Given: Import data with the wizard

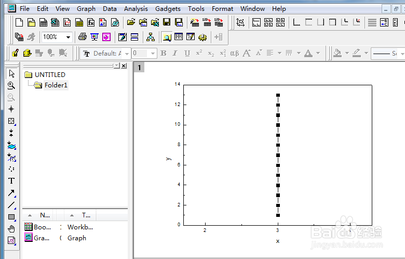Looking at the screenshot, I should pos(195,22).
